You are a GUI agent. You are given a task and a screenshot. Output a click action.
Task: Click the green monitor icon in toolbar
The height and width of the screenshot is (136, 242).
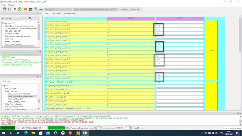coord(4,9)
